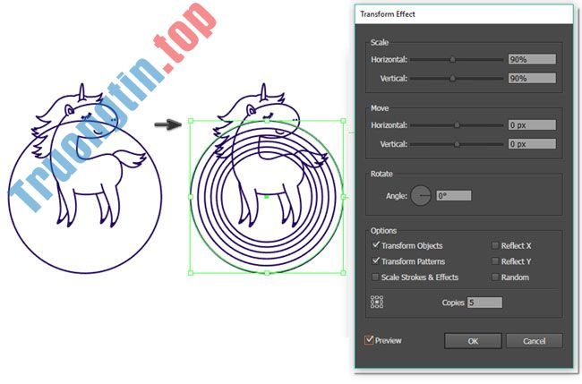Turn on the Random option
This screenshot has width=582, height=384.
495,277
